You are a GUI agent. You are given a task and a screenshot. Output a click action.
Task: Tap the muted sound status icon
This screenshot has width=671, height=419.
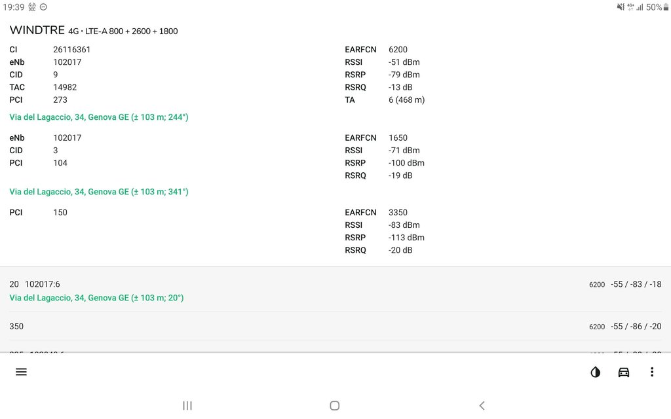tap(621, 7)
